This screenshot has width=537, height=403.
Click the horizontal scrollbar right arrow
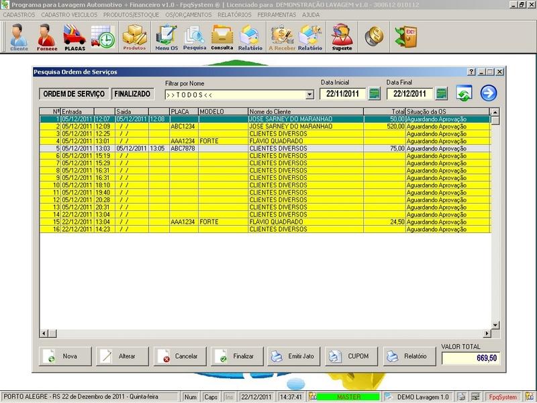487,333
